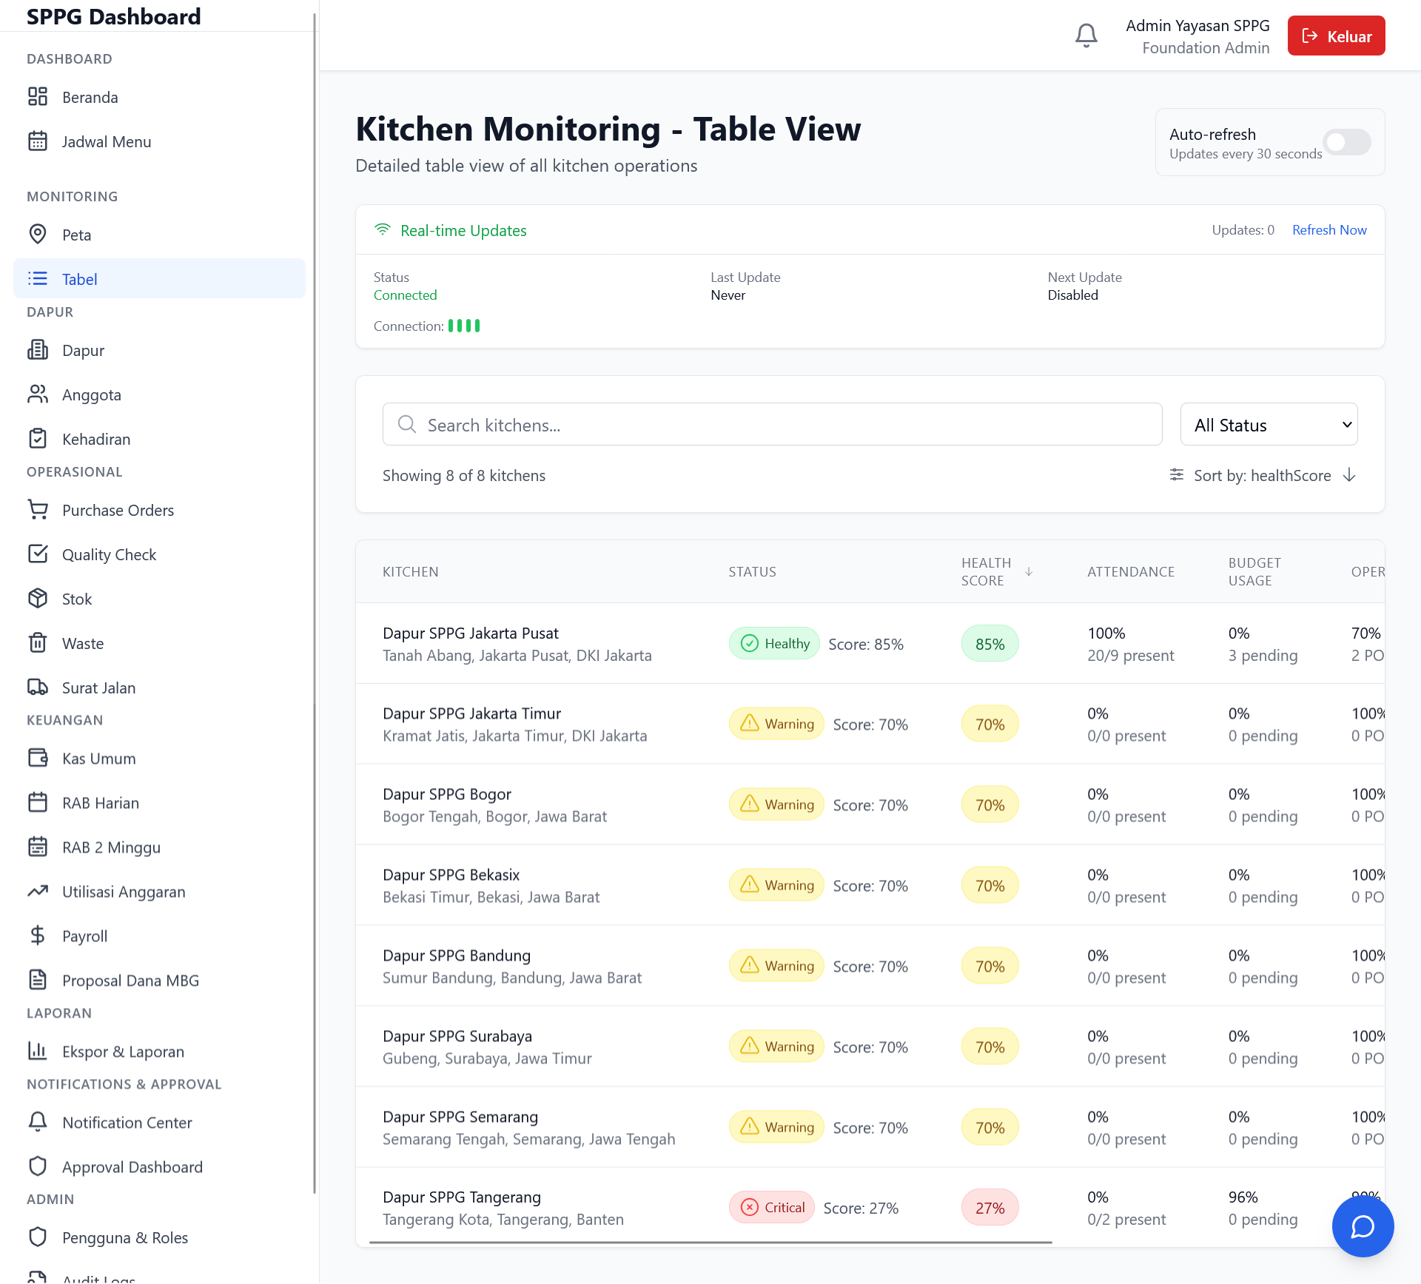
Task: Go to the Jadwal Menu sidebar item
Action: [x=106, y=141]
